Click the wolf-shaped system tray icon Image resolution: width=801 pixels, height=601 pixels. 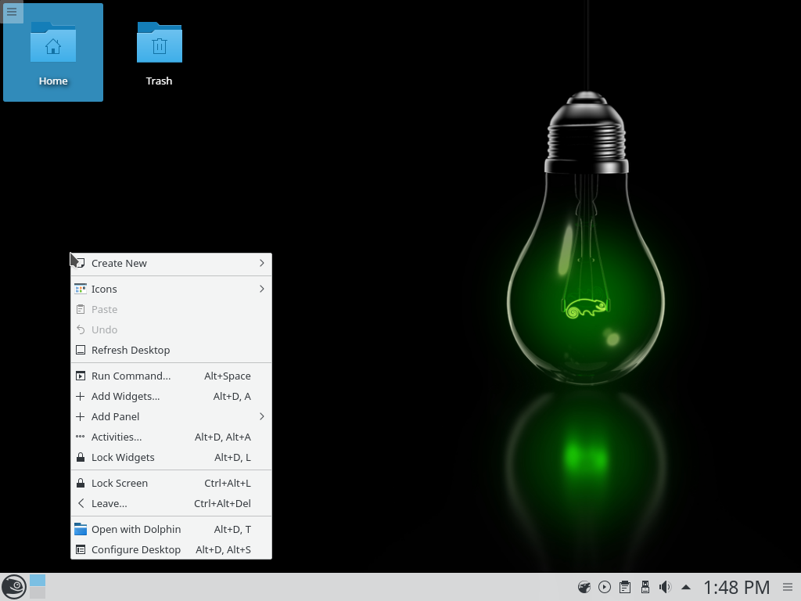[584, 587]
